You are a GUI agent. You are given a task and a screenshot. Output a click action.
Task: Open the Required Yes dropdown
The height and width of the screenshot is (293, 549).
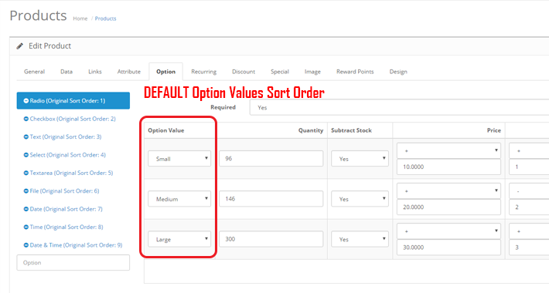coord(399,107)
